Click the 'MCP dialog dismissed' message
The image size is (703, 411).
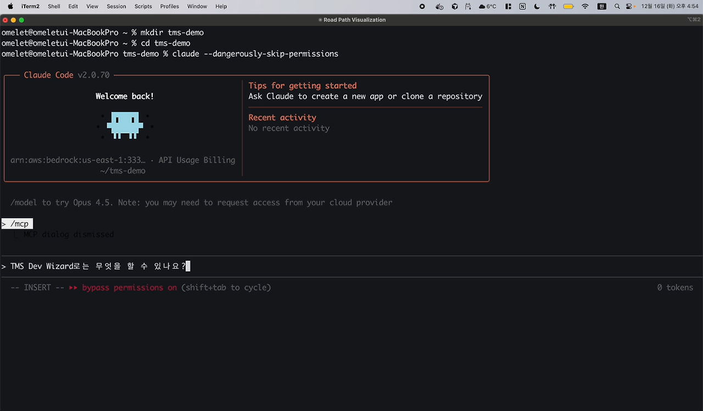point(69,235)
